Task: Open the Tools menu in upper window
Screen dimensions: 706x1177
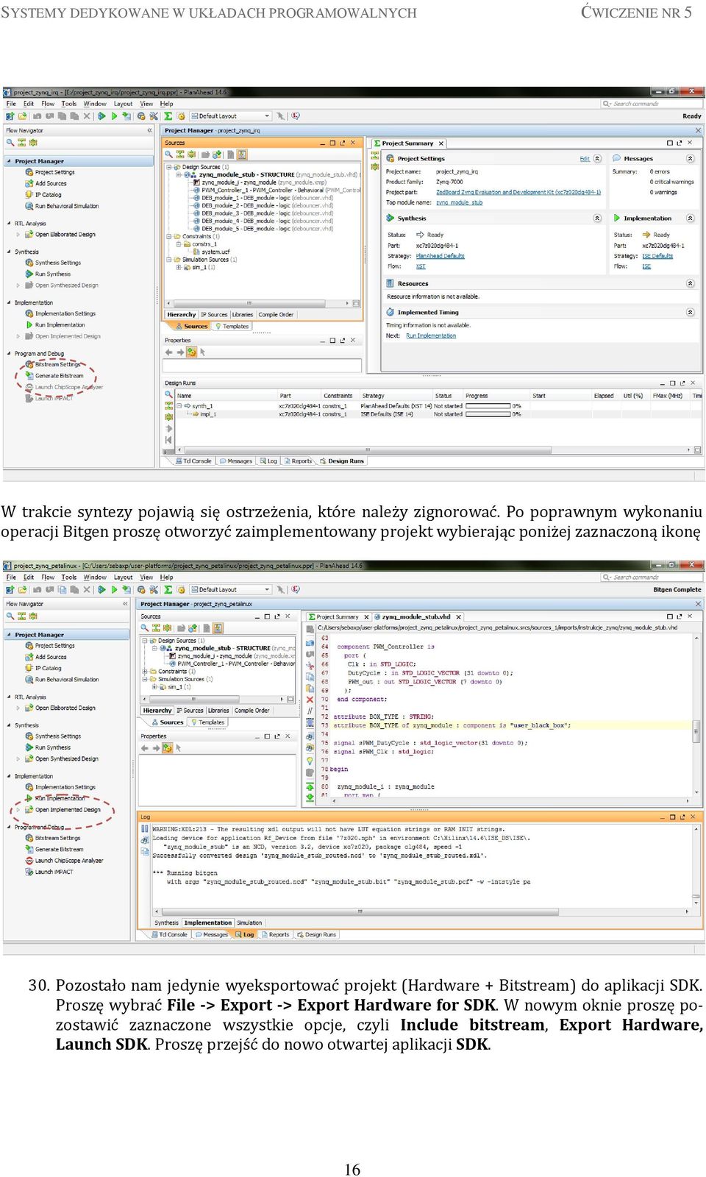Action: (x=69, y=104)
